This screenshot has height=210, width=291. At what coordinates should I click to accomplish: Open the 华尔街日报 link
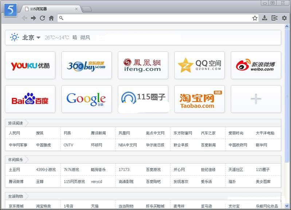(x=155, y=145)
